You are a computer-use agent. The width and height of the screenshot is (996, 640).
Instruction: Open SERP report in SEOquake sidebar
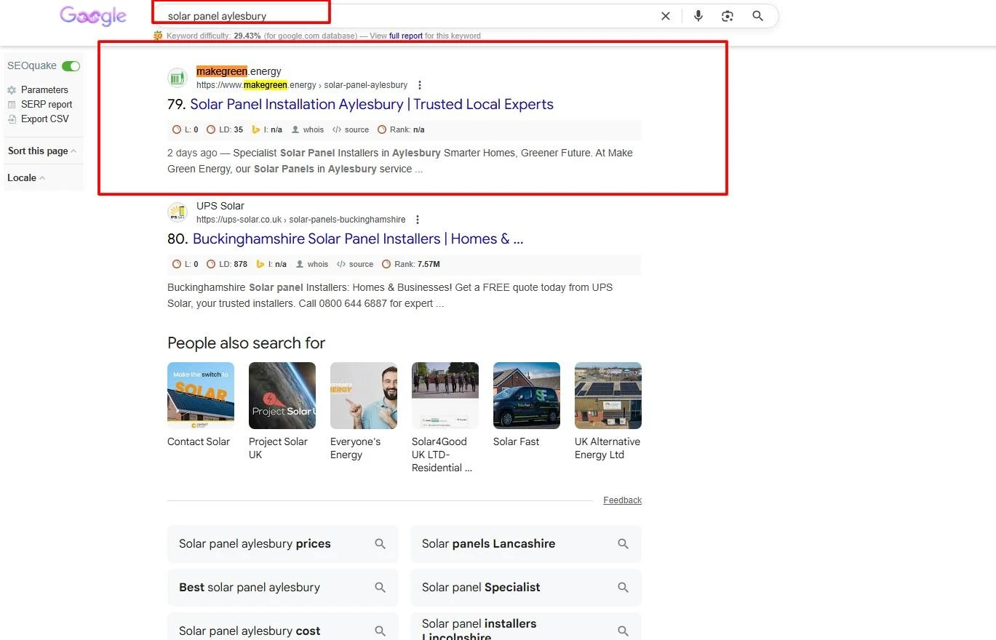click(x=47, y=105)
